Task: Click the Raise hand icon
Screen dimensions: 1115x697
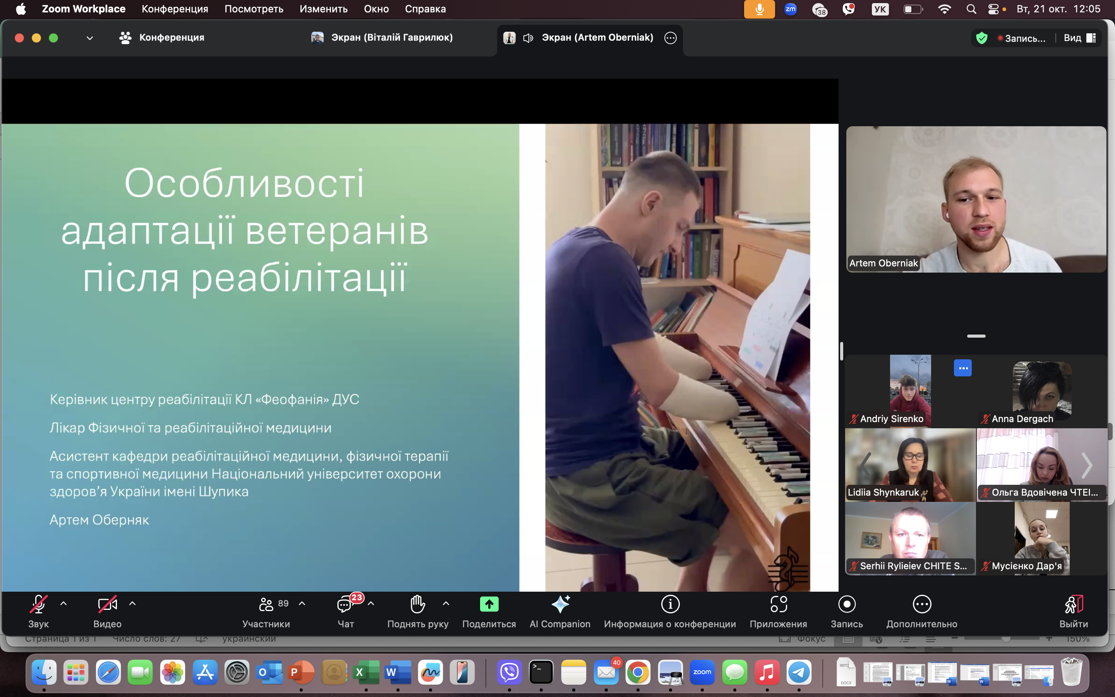Action: click(x=417, y=604)
